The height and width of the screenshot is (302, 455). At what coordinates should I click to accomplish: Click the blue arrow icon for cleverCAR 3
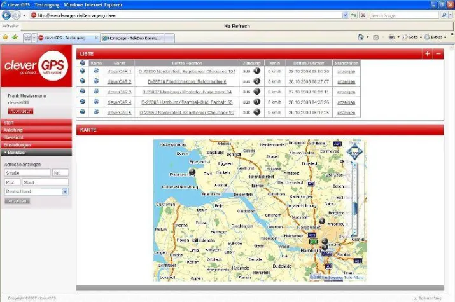[x=83, y=92]
